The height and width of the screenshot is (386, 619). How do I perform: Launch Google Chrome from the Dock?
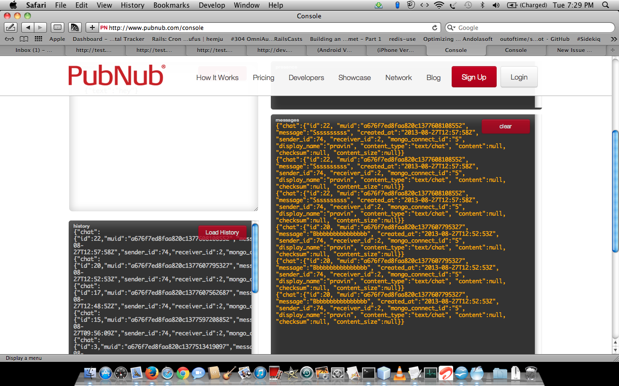183,373
